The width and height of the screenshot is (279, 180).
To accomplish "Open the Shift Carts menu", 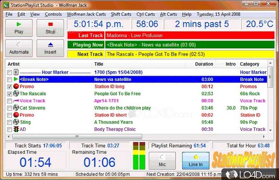I will [121, 14].
